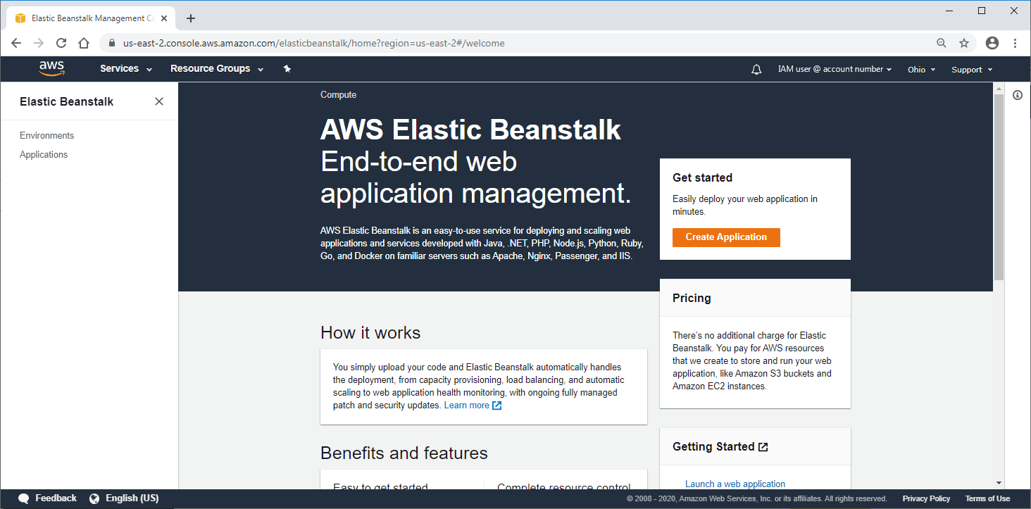Click Launch a web application link
Image resolution: width=1031 pixels, height=509 pixels.
tap(735, 484)
